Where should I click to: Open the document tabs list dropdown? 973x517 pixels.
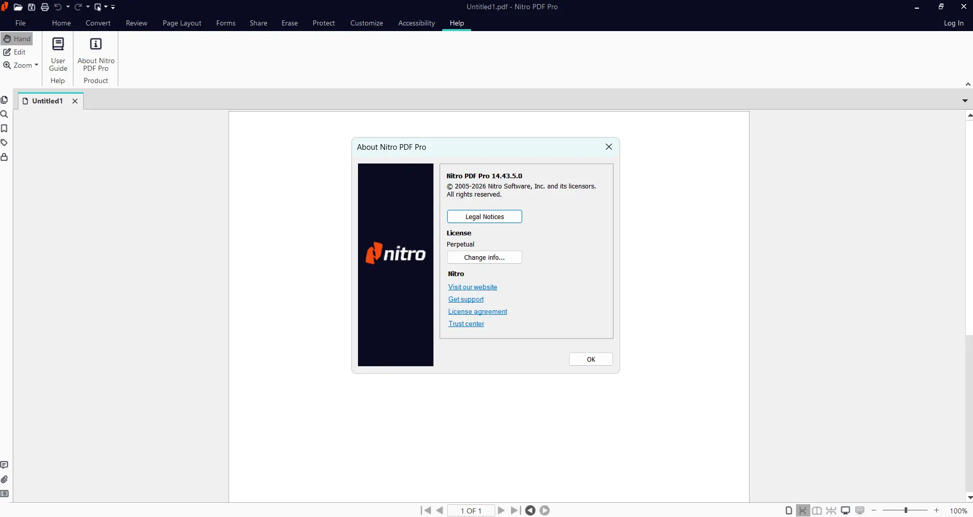965,101
